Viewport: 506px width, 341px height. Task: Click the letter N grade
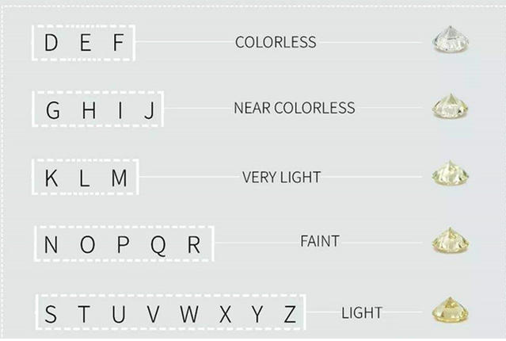[x=51, y=245]
